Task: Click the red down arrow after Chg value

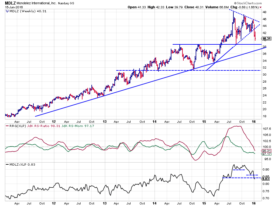Action: tap(260, 7)
